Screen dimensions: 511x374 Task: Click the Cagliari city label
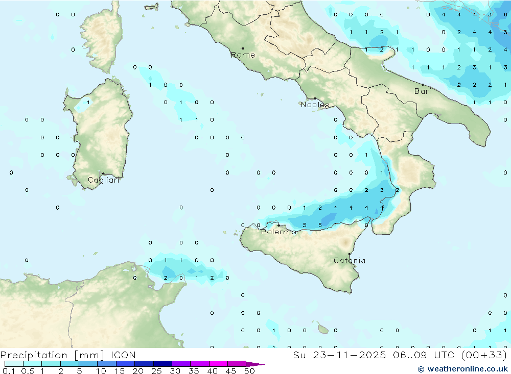(104, 180)
